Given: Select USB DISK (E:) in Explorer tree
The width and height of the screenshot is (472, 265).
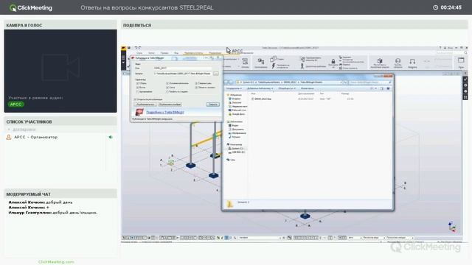Looking at the screenshot, I should pos(237,152).
